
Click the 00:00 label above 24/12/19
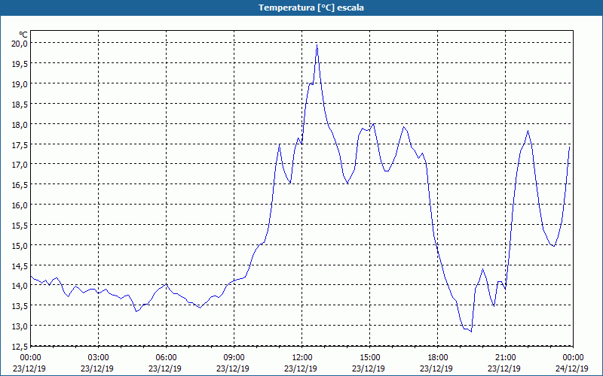click(x=574, y=358)
